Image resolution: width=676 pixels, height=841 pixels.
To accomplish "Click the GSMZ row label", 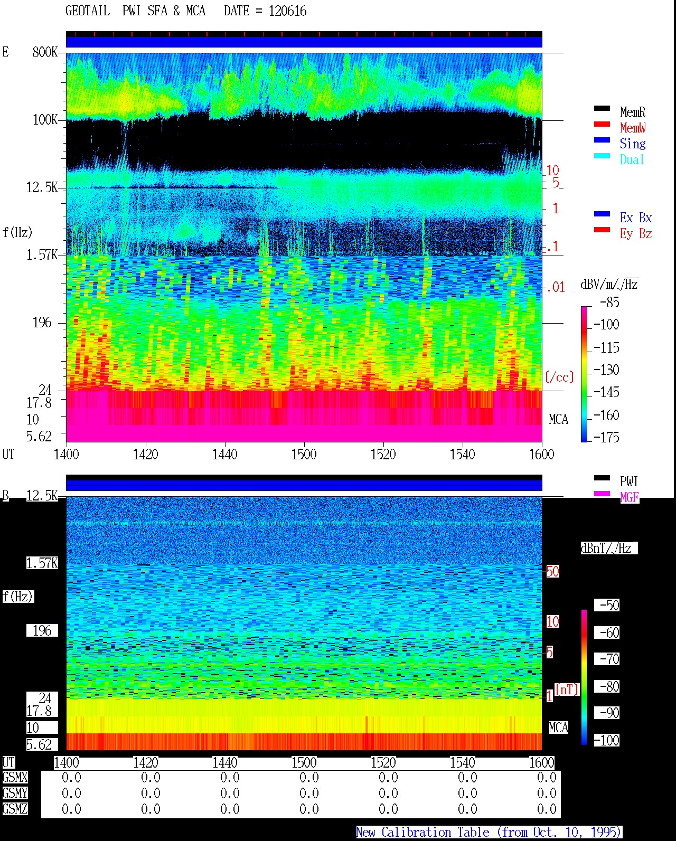I will tap(15, 809).
